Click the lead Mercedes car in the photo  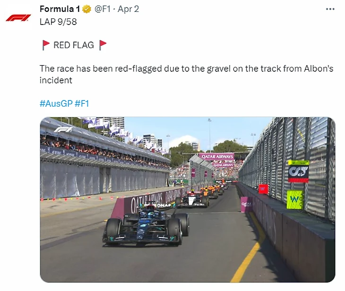146,225
